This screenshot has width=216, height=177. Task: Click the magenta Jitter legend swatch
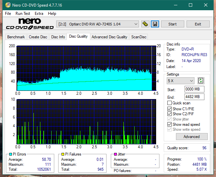[115, 154]
